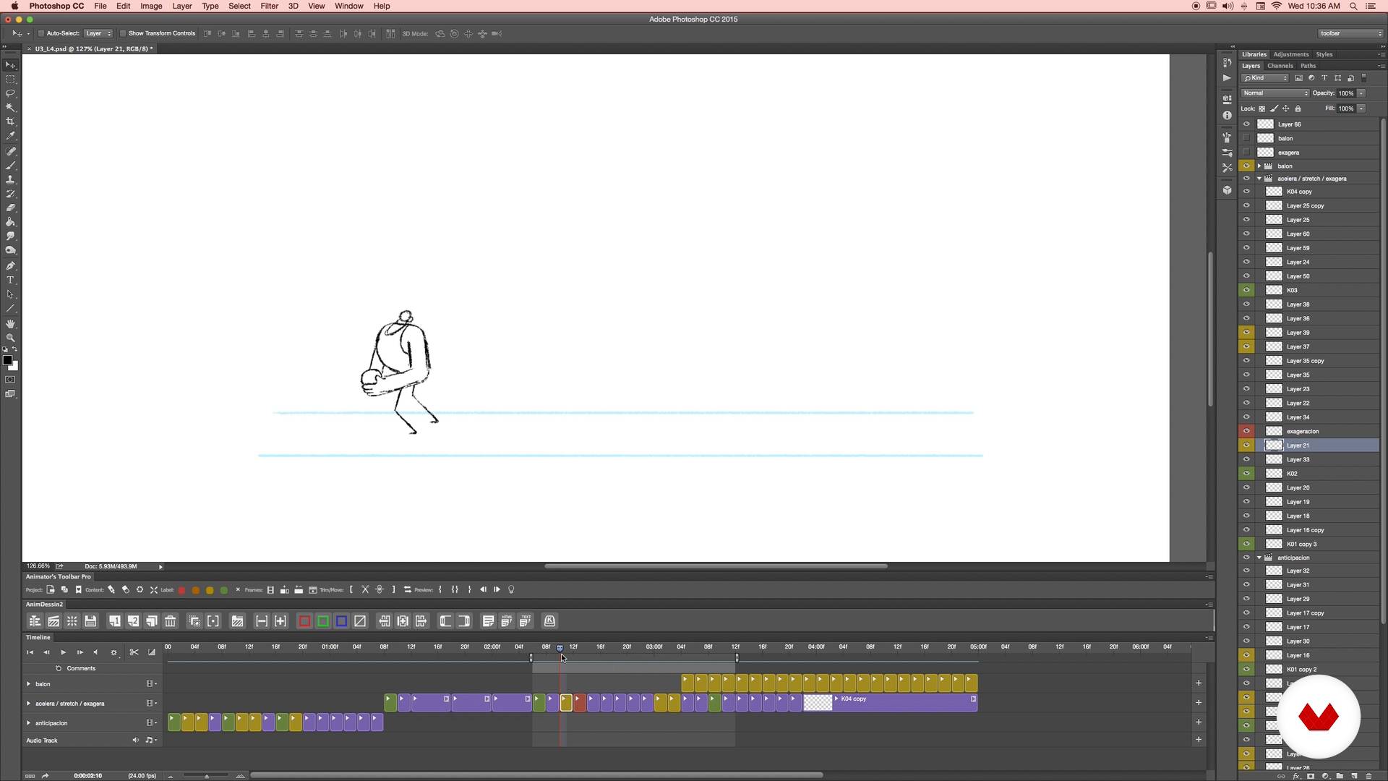Image resolution: width=1388 pixels, height=781 pixels.
Task: Hide Layer 66 visibility eye
Action: tap(1246, 124)
